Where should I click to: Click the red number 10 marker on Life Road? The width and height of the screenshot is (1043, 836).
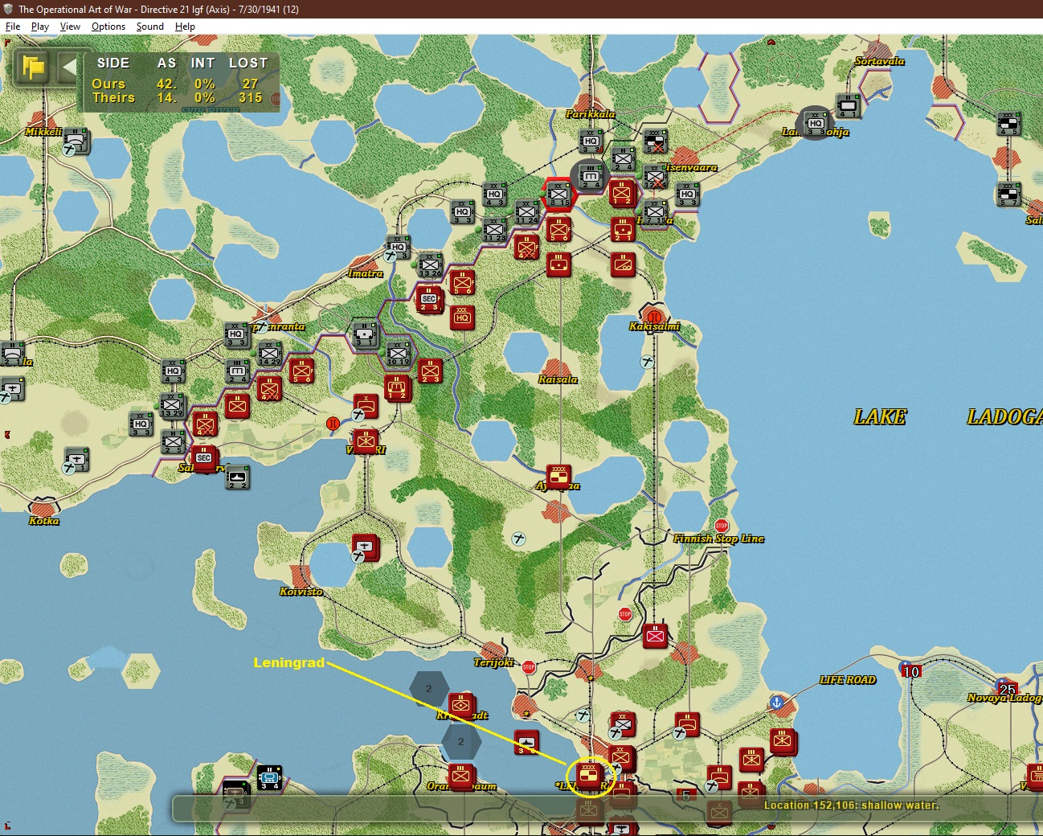(x=910, y=671)
